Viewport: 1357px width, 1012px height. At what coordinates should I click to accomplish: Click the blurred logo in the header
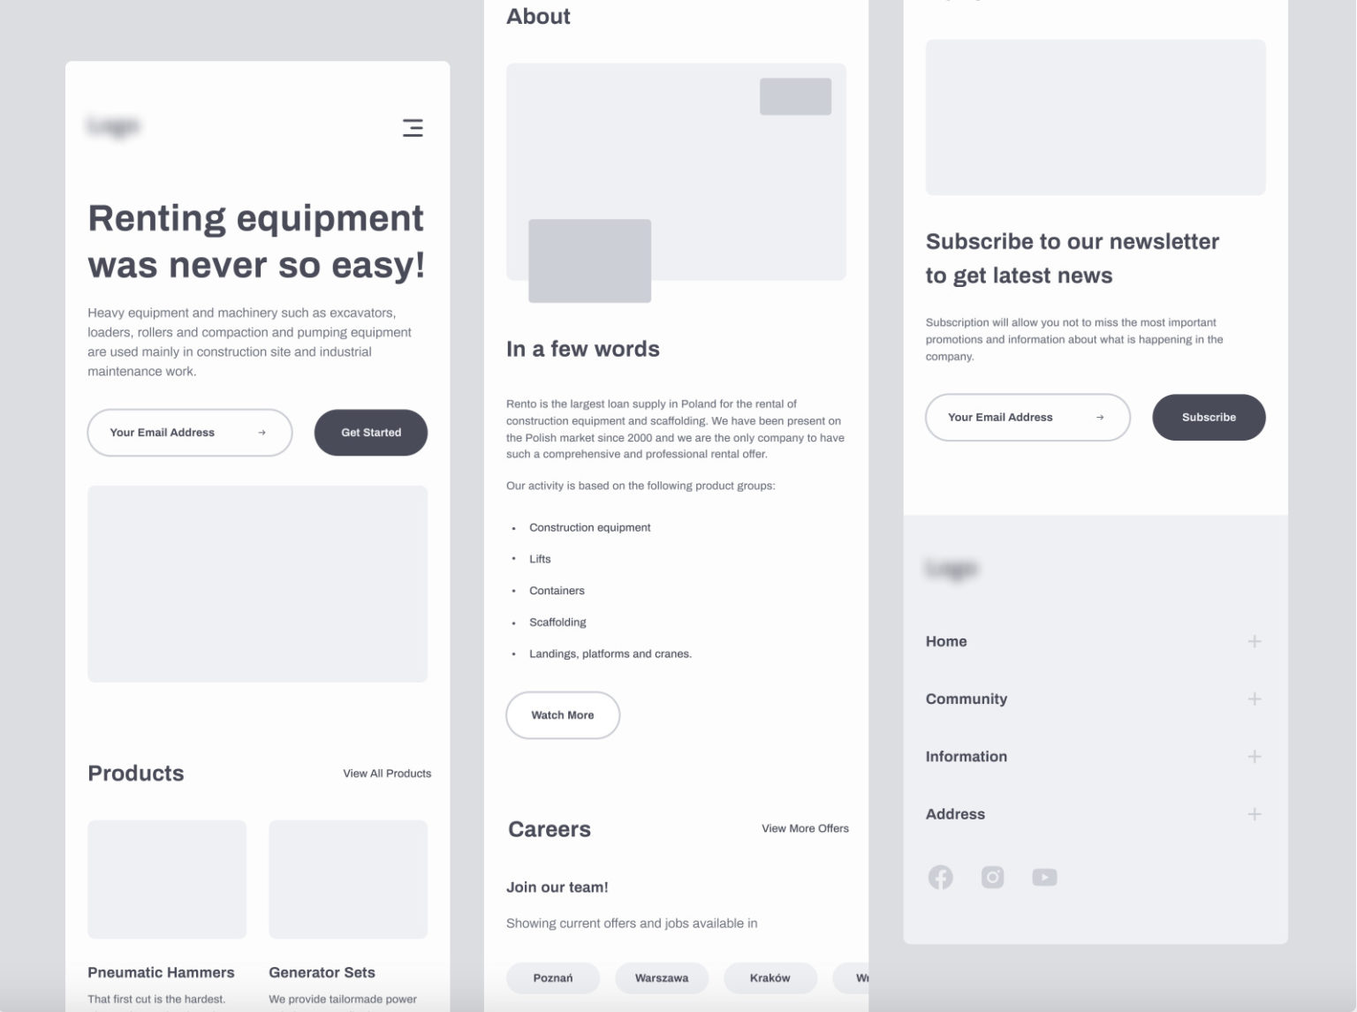pyautogui.click(x=113, y=125)
